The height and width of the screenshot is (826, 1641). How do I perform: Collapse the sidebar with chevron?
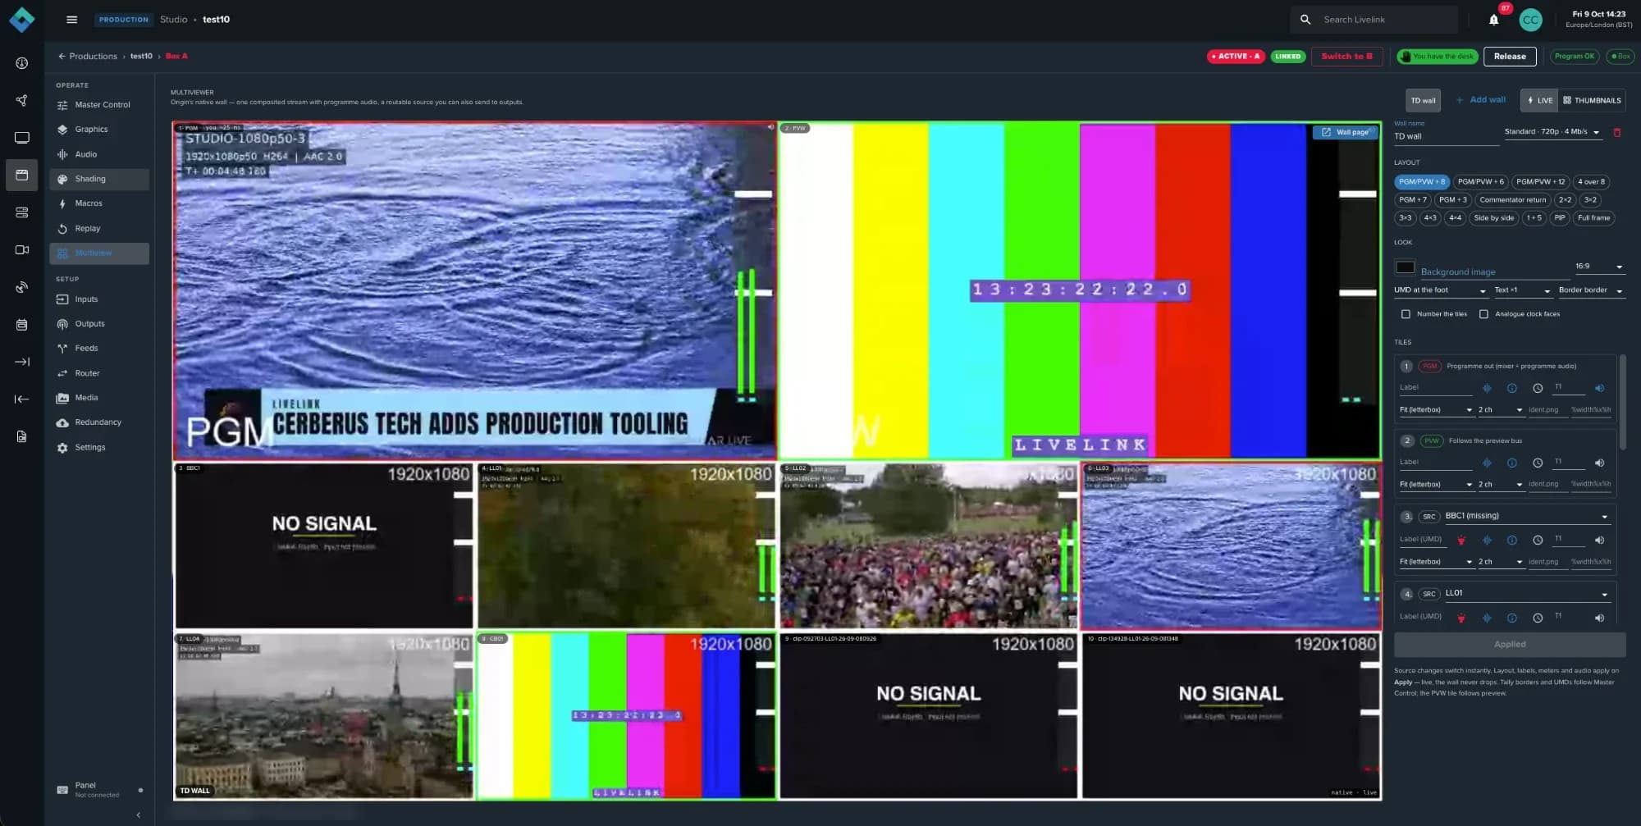(138, 815)
